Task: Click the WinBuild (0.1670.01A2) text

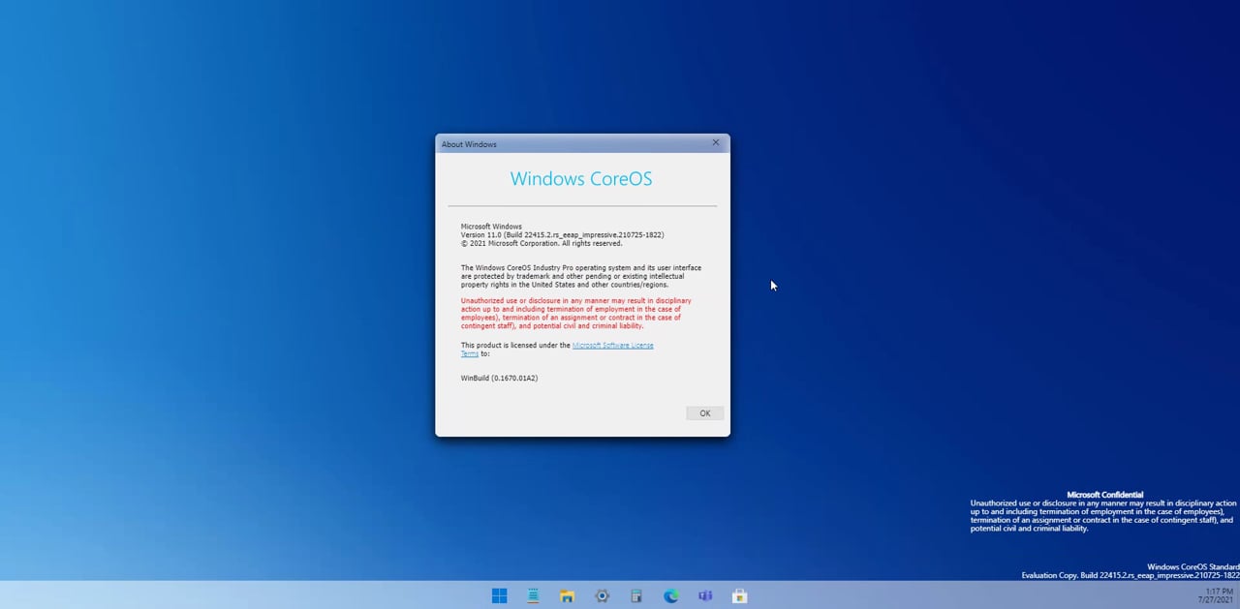Action: pyautogui.click(x=499, y=379)
